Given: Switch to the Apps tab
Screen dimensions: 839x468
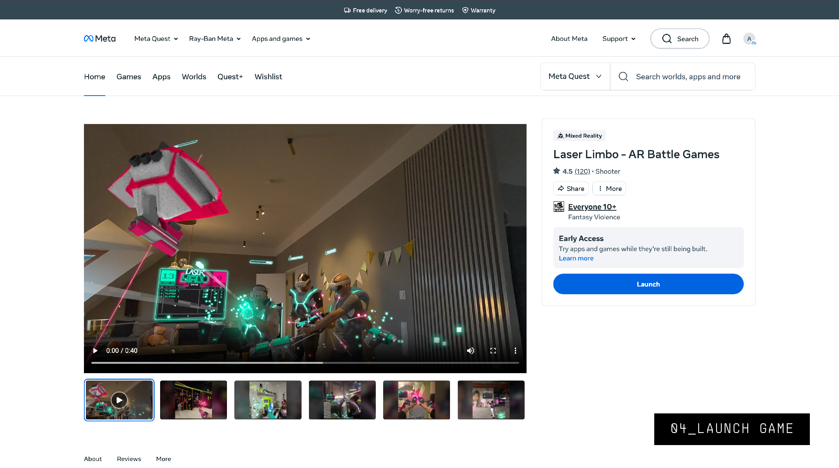Looking at the screenshot, I should (161, 77).
